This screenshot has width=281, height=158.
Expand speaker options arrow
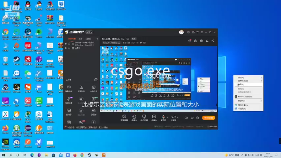pyautogui.click(x=178, y=117)
